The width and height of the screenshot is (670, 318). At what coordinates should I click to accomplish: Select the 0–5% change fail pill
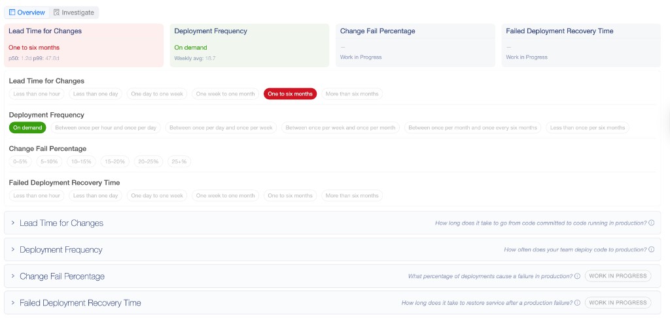pyautogui.click(x=20, y=161)
